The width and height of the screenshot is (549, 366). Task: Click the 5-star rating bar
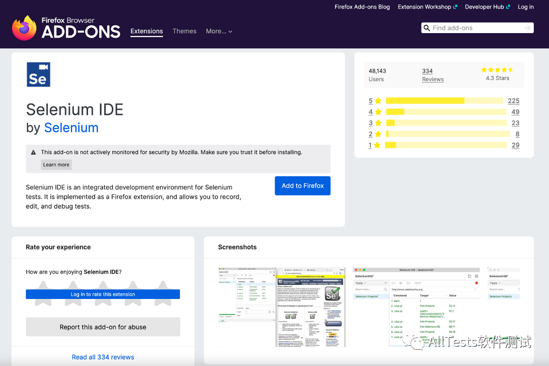tap(444, 101)
